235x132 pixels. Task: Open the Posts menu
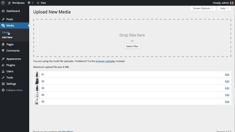coord(10,19)
